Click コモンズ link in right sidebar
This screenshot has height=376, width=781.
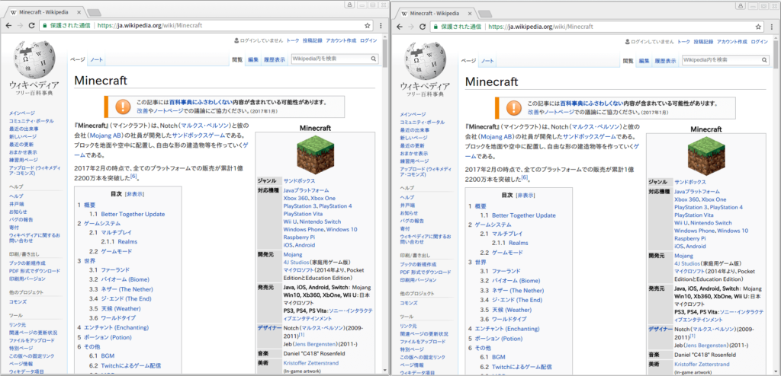(409, 302)
